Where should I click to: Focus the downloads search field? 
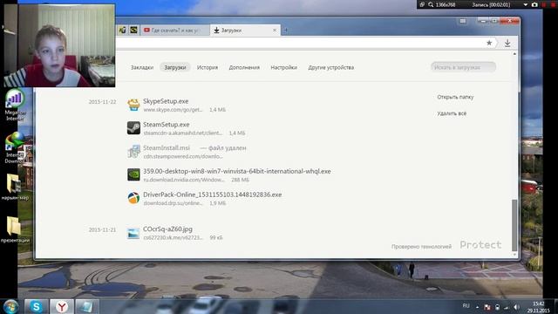(x=463, y=67)
